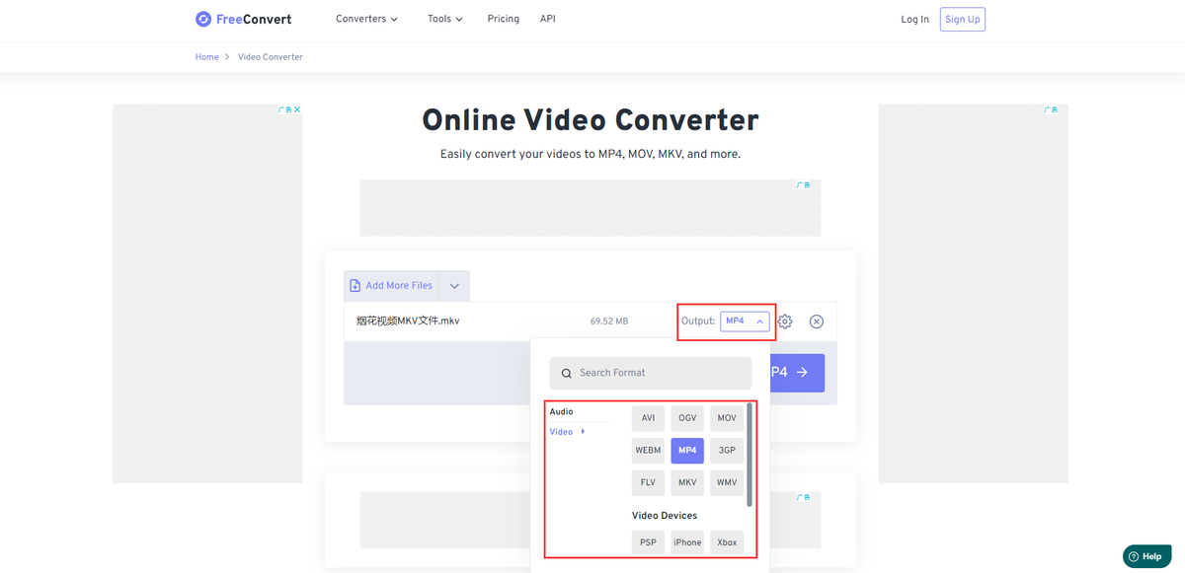Image resolution: width=1185 pixels, height=573 pixels.
Task: Click the file name 烟花视频MKV文件.mkv
Action: [408, 322]
